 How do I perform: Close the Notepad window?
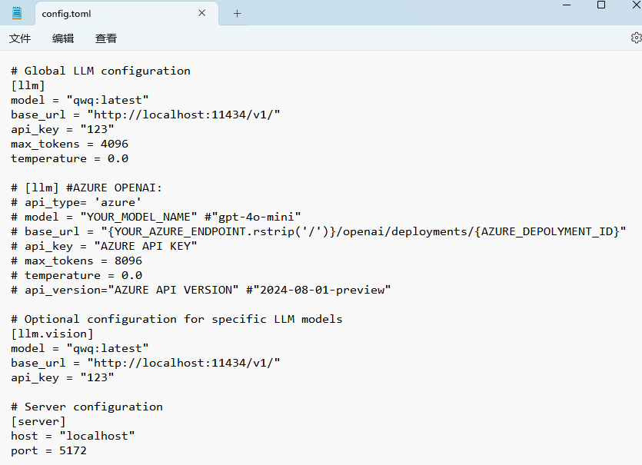(637, 5)
